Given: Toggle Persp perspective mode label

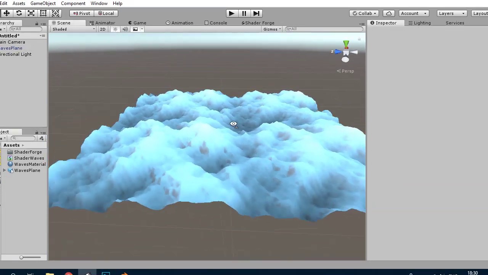Looking at the screenshot, I should coord(345,71).
